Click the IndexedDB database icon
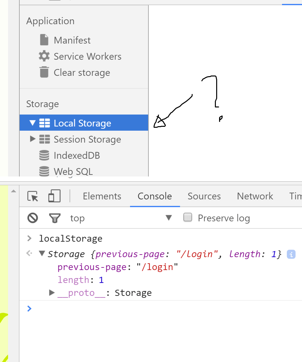 (44, 155)
